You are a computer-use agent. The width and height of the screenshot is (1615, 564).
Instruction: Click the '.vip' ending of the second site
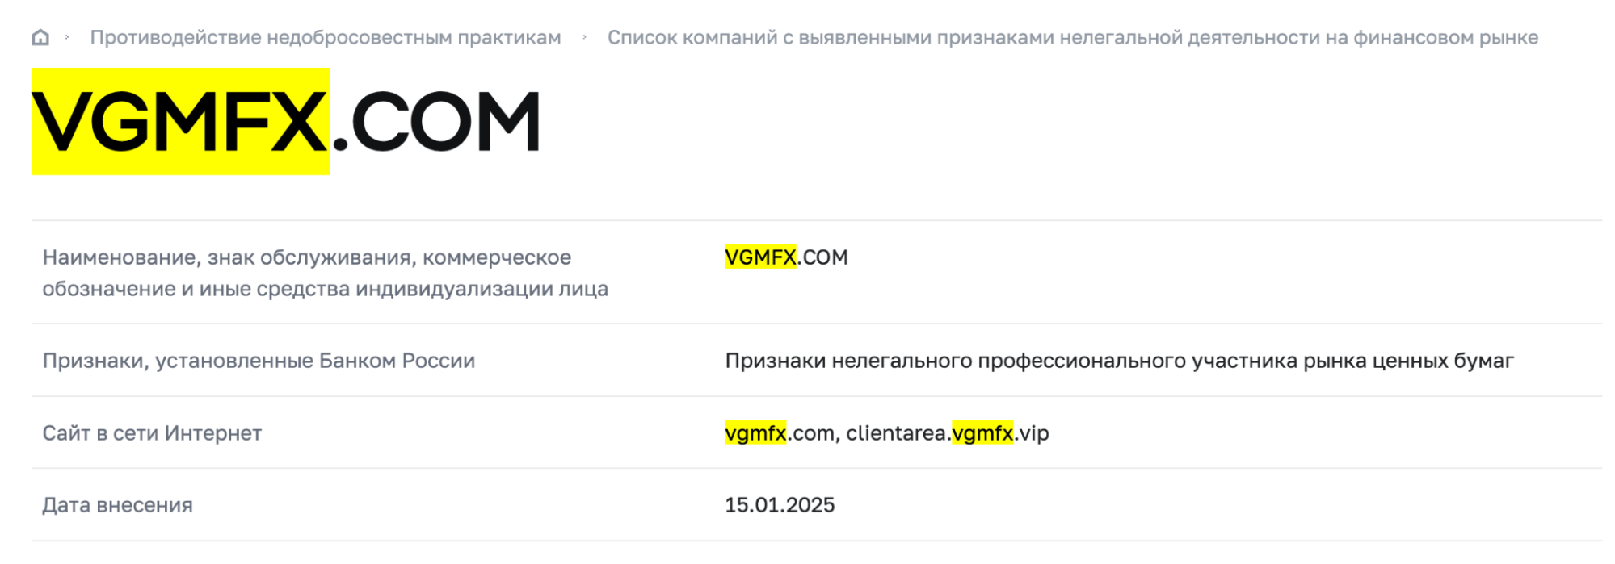click(x=1032, y=433)
